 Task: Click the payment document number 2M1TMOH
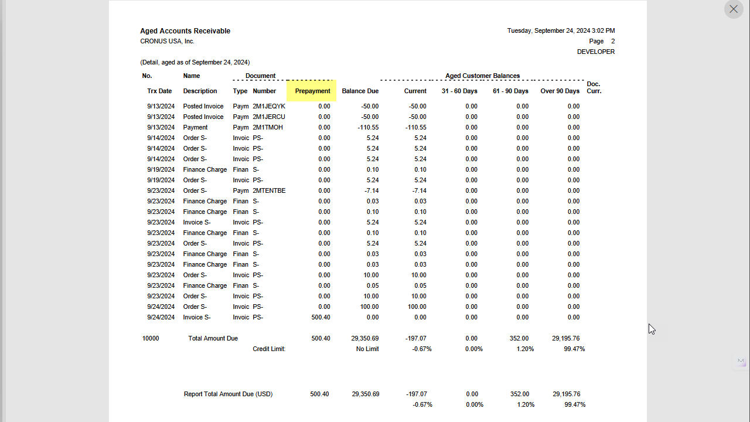point(269,127)
